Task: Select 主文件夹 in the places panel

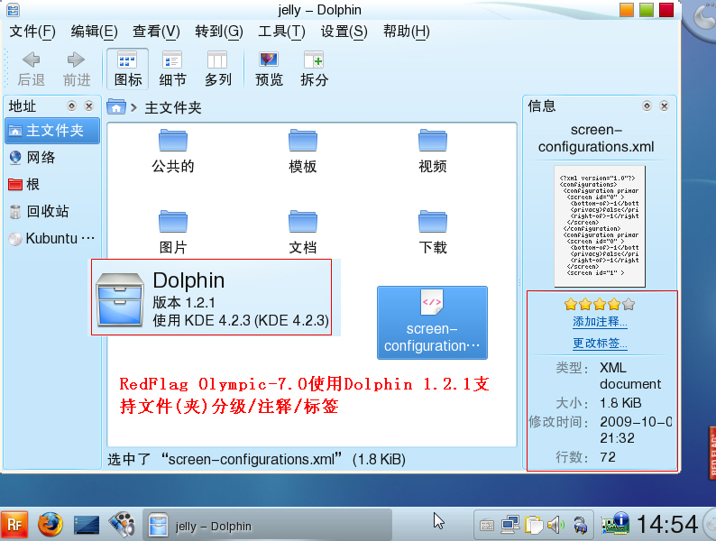Action: coord(52,131)
